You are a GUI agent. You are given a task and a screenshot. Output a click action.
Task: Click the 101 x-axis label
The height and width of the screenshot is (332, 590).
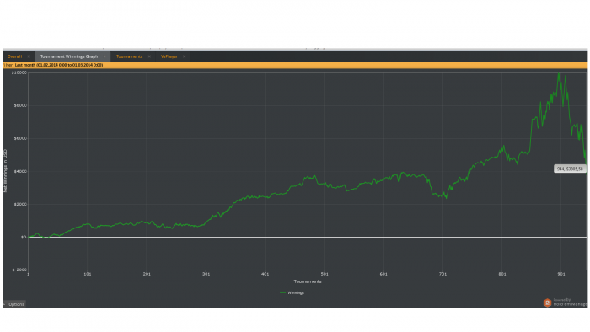coord(88,274)
